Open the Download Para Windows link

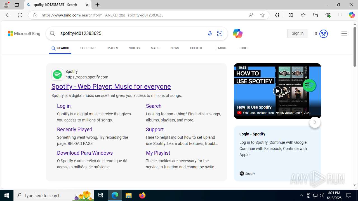[85, 153]
